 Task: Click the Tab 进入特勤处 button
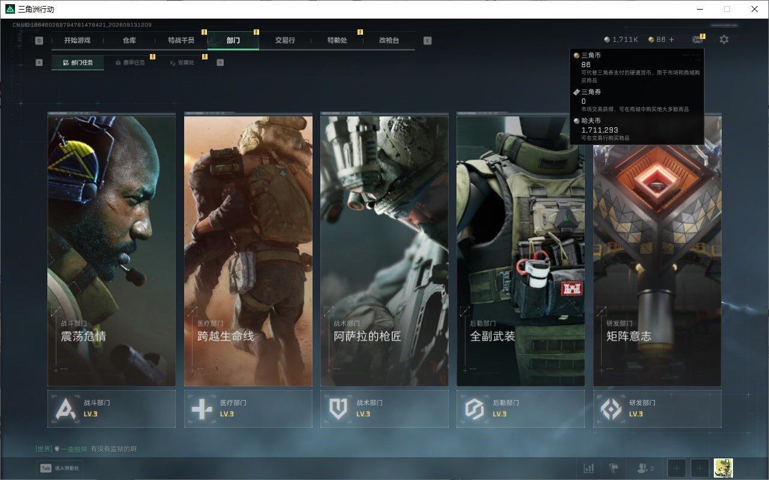coord(59,468)
